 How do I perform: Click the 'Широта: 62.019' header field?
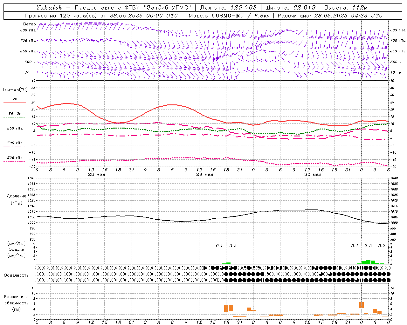[290, 7]
